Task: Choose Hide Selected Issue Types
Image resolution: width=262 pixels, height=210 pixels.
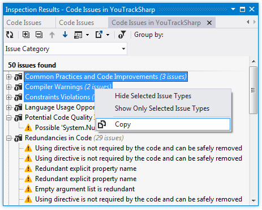Action: 163,96
